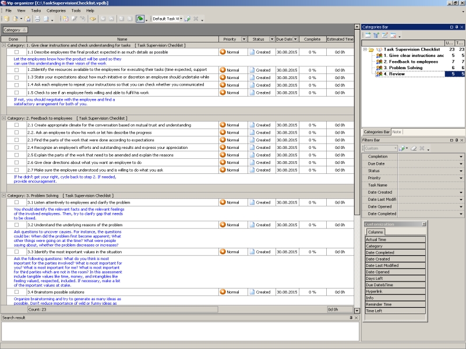Click the eraser Clear Filter icon

coord(412,148)
